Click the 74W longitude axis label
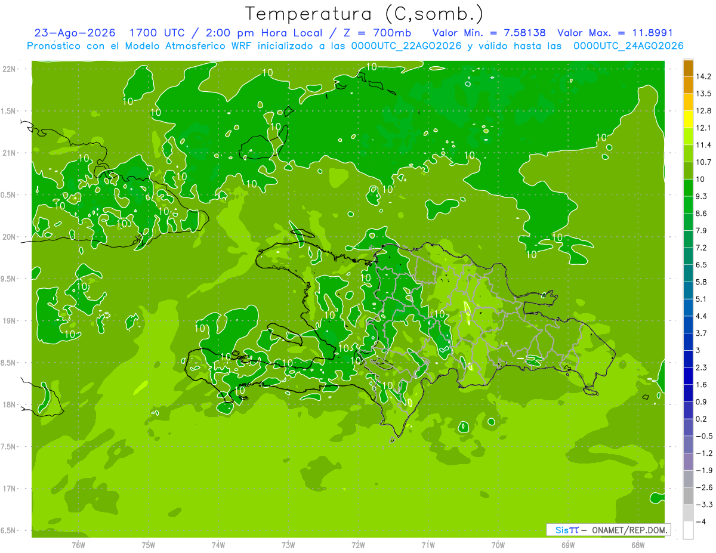 [218, 545]
